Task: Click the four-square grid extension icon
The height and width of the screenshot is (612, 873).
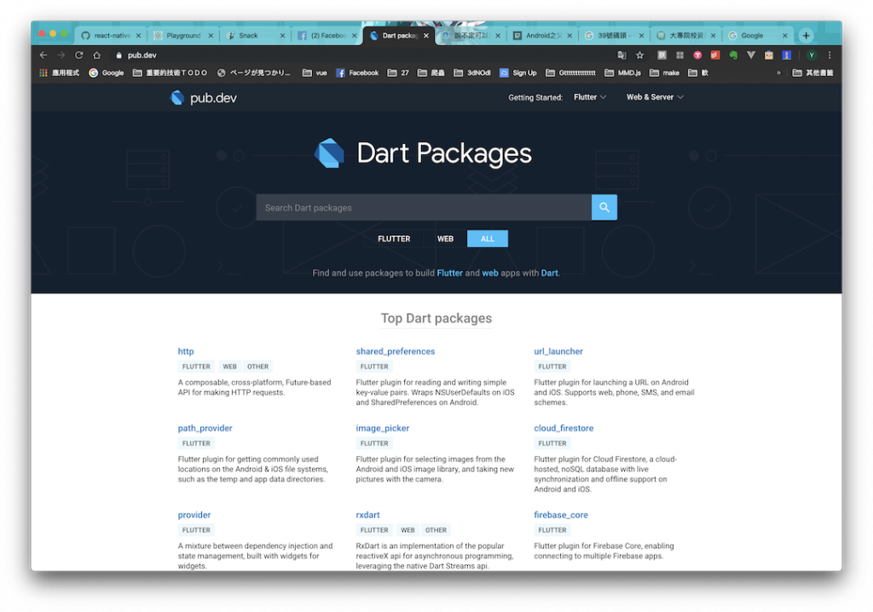Action: [x=679, y=55]
